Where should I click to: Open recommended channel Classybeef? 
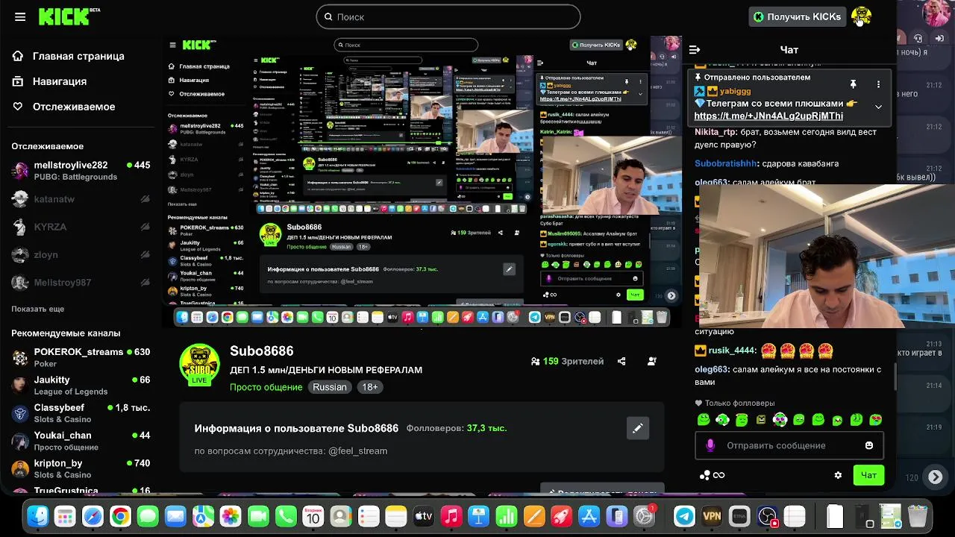click(x=81, y=413)
